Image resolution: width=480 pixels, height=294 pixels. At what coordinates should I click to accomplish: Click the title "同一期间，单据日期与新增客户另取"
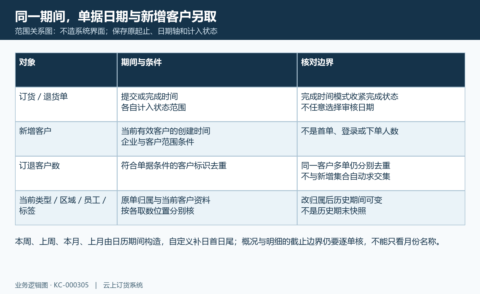[116, 16]
